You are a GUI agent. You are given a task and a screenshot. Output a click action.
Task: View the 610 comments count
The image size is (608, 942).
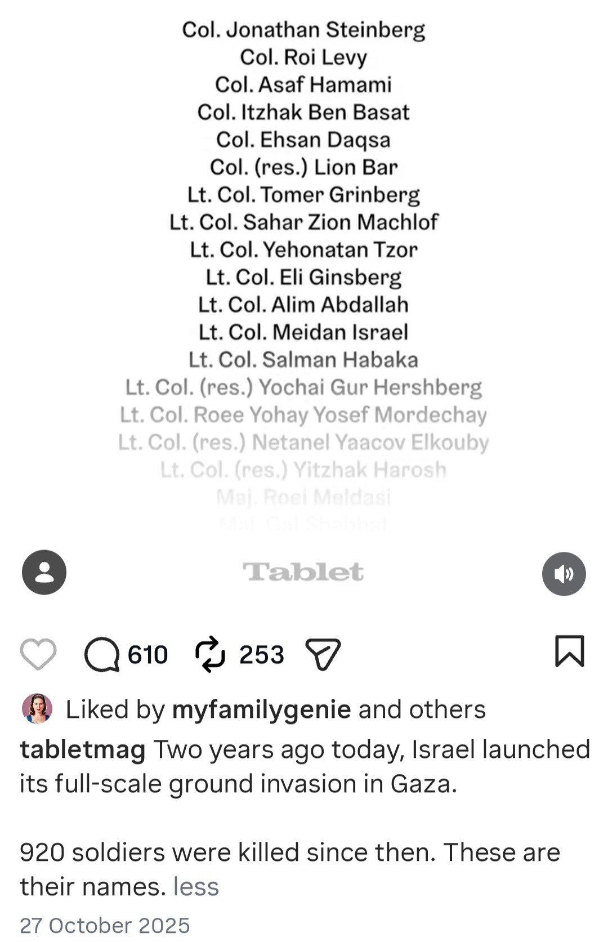[148, 654]
